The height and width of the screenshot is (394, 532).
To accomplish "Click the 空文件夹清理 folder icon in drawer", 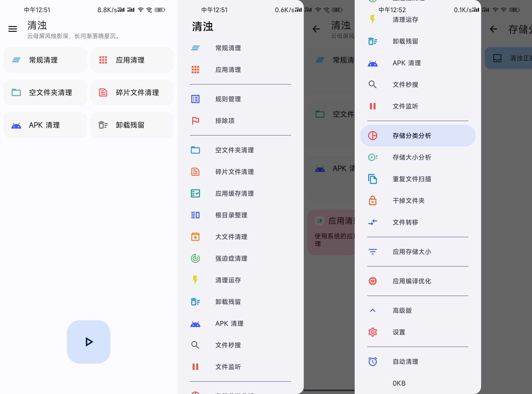I will pos(195,150).
